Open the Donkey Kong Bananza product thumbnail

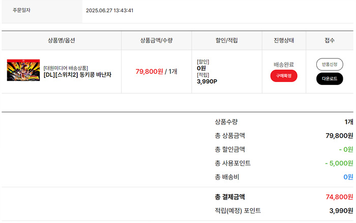coord(23,70)
